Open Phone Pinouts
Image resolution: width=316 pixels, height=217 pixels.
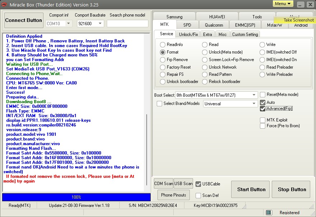click(174, 195)
